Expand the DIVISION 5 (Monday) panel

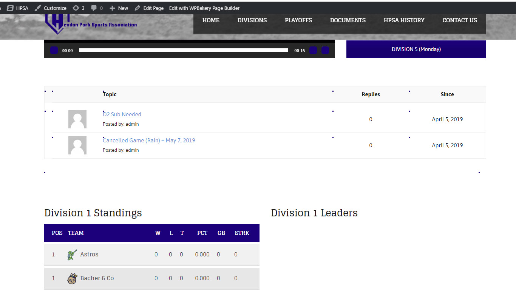point(416,49)
